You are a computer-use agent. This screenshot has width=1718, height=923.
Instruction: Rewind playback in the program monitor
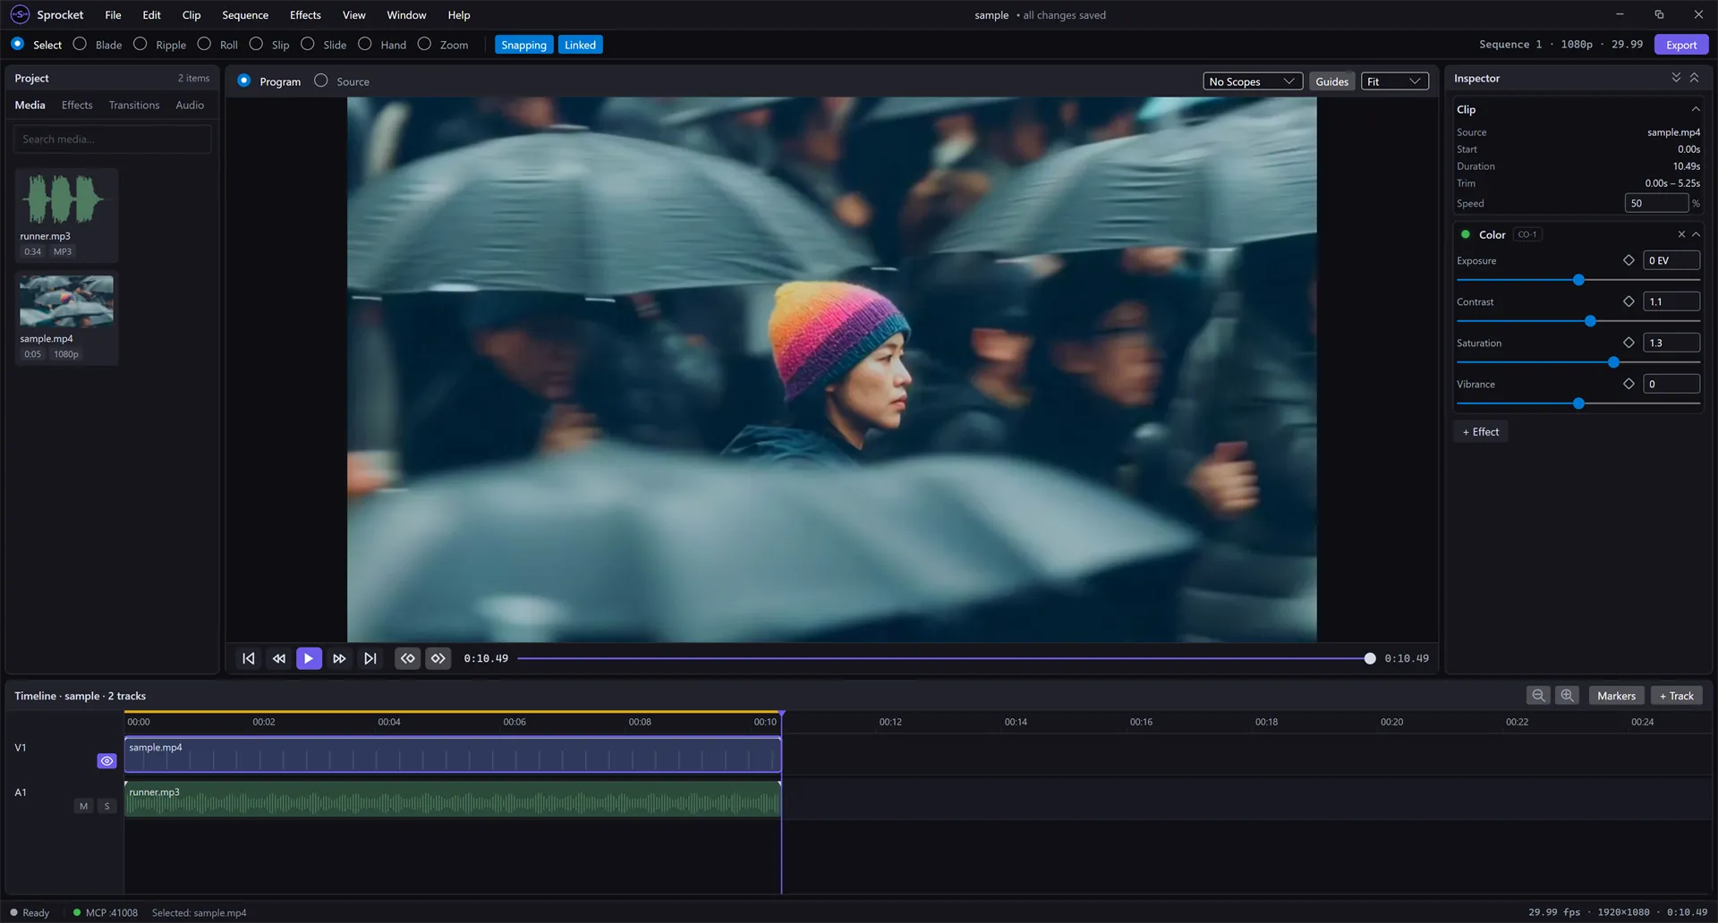click(x=279, y=658)
